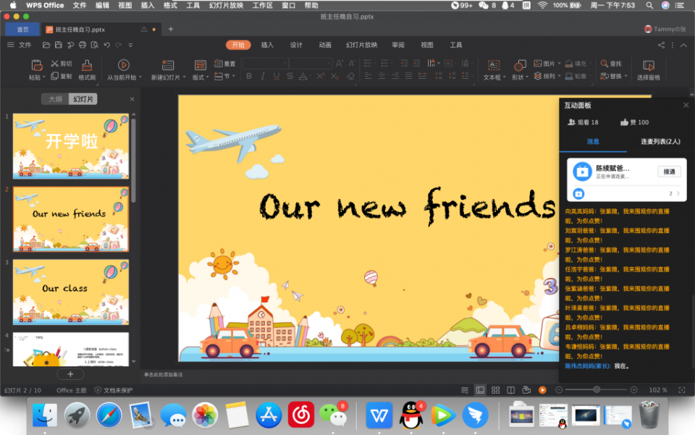Switch sidebar to Slides (幻灯片) view
The width and height of the screenshot is (695, 435).
[x=83, y=99]
